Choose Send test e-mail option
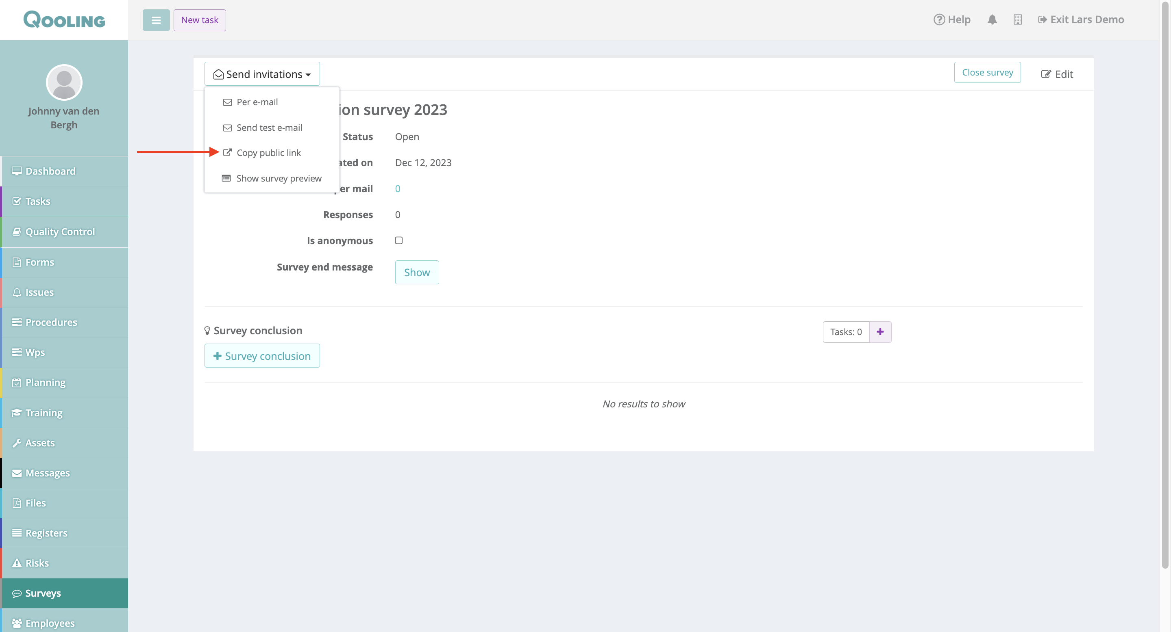Screen dimensions: 1171x632 [269, 128]
